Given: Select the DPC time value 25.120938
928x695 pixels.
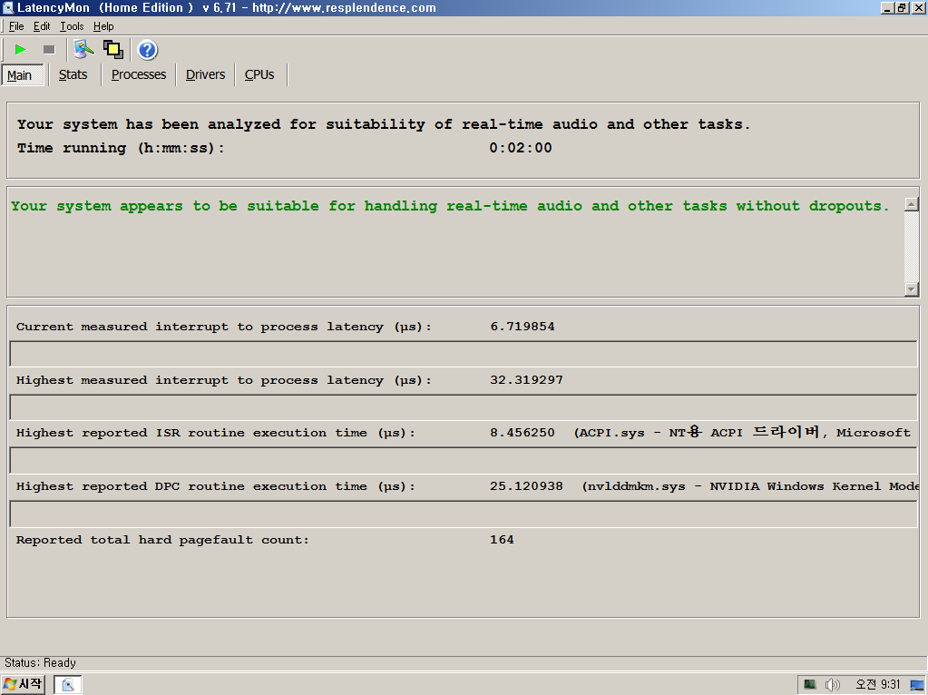Looking at the screenshot, I should point(526,486).
